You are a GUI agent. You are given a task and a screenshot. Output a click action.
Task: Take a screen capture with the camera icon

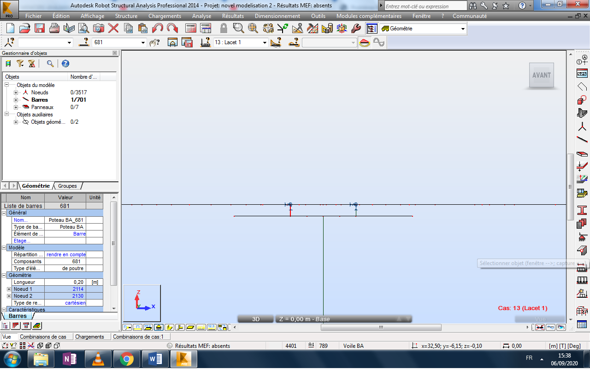pyautogui.click(x=98, y=28)
